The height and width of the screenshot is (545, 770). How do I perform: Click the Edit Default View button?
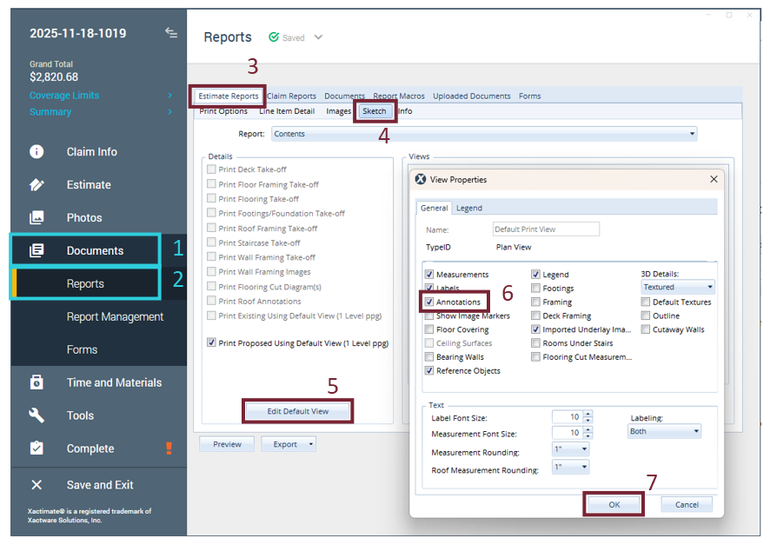click(x=298, y=411)
